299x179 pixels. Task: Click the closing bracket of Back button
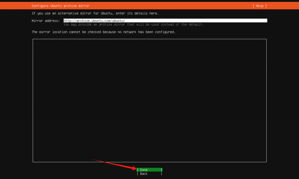161,174
